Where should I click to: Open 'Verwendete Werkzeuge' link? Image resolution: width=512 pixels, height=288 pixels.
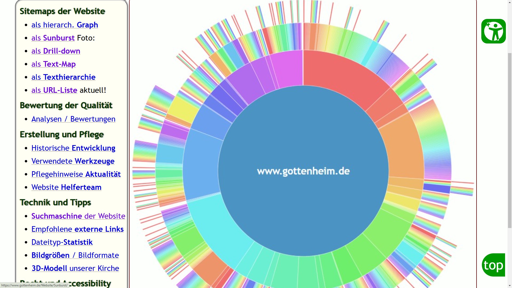click(x=73, y=161)
